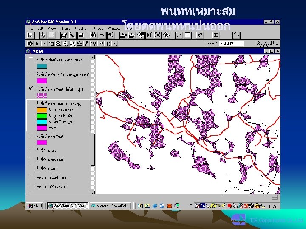Open the View menu
The height and width of the screenshot is (229, 306).
(52, 28)
